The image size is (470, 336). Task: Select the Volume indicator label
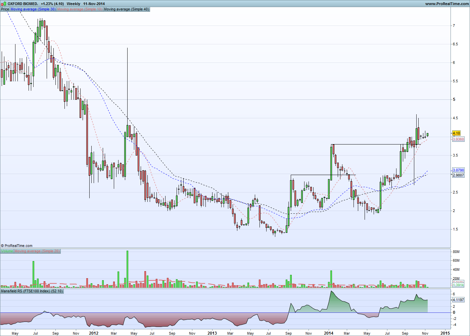click(x=7, y=251)
